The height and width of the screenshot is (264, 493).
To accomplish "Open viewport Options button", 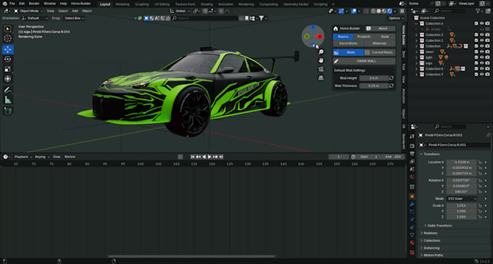I will (395, 18).
